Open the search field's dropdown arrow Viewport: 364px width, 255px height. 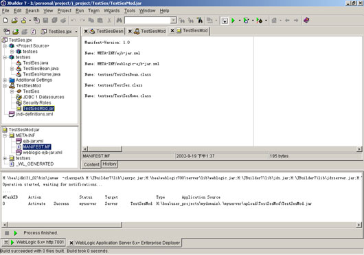tap(173, 21)
